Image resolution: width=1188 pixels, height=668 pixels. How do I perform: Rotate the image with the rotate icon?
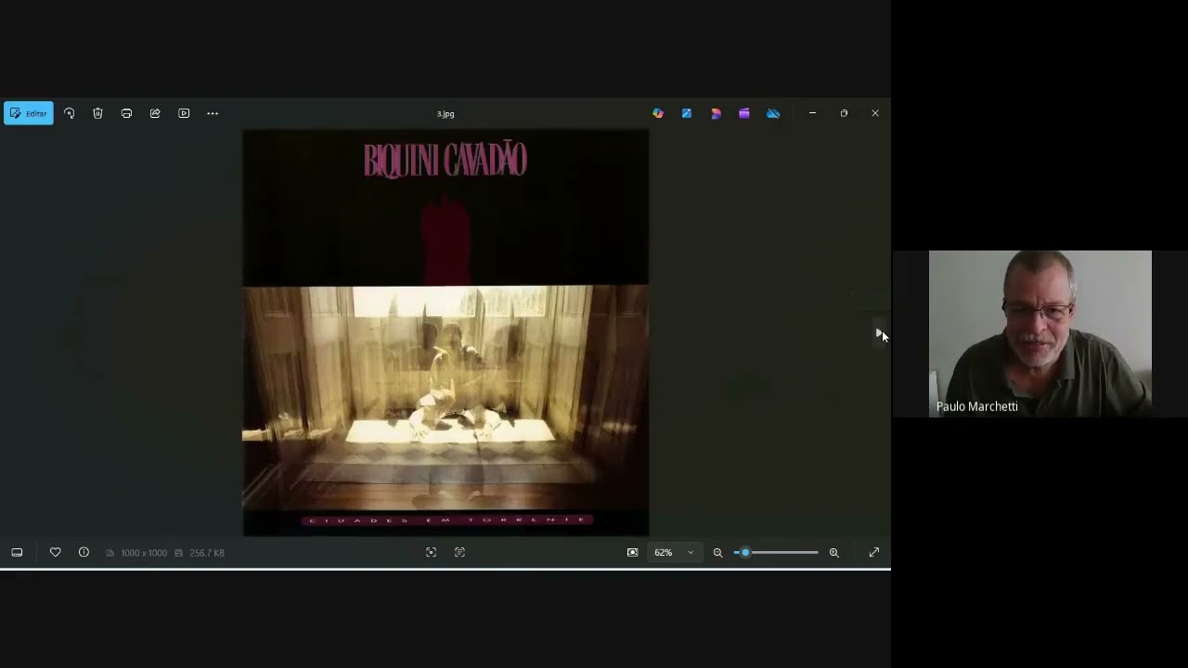pos(69,113)
